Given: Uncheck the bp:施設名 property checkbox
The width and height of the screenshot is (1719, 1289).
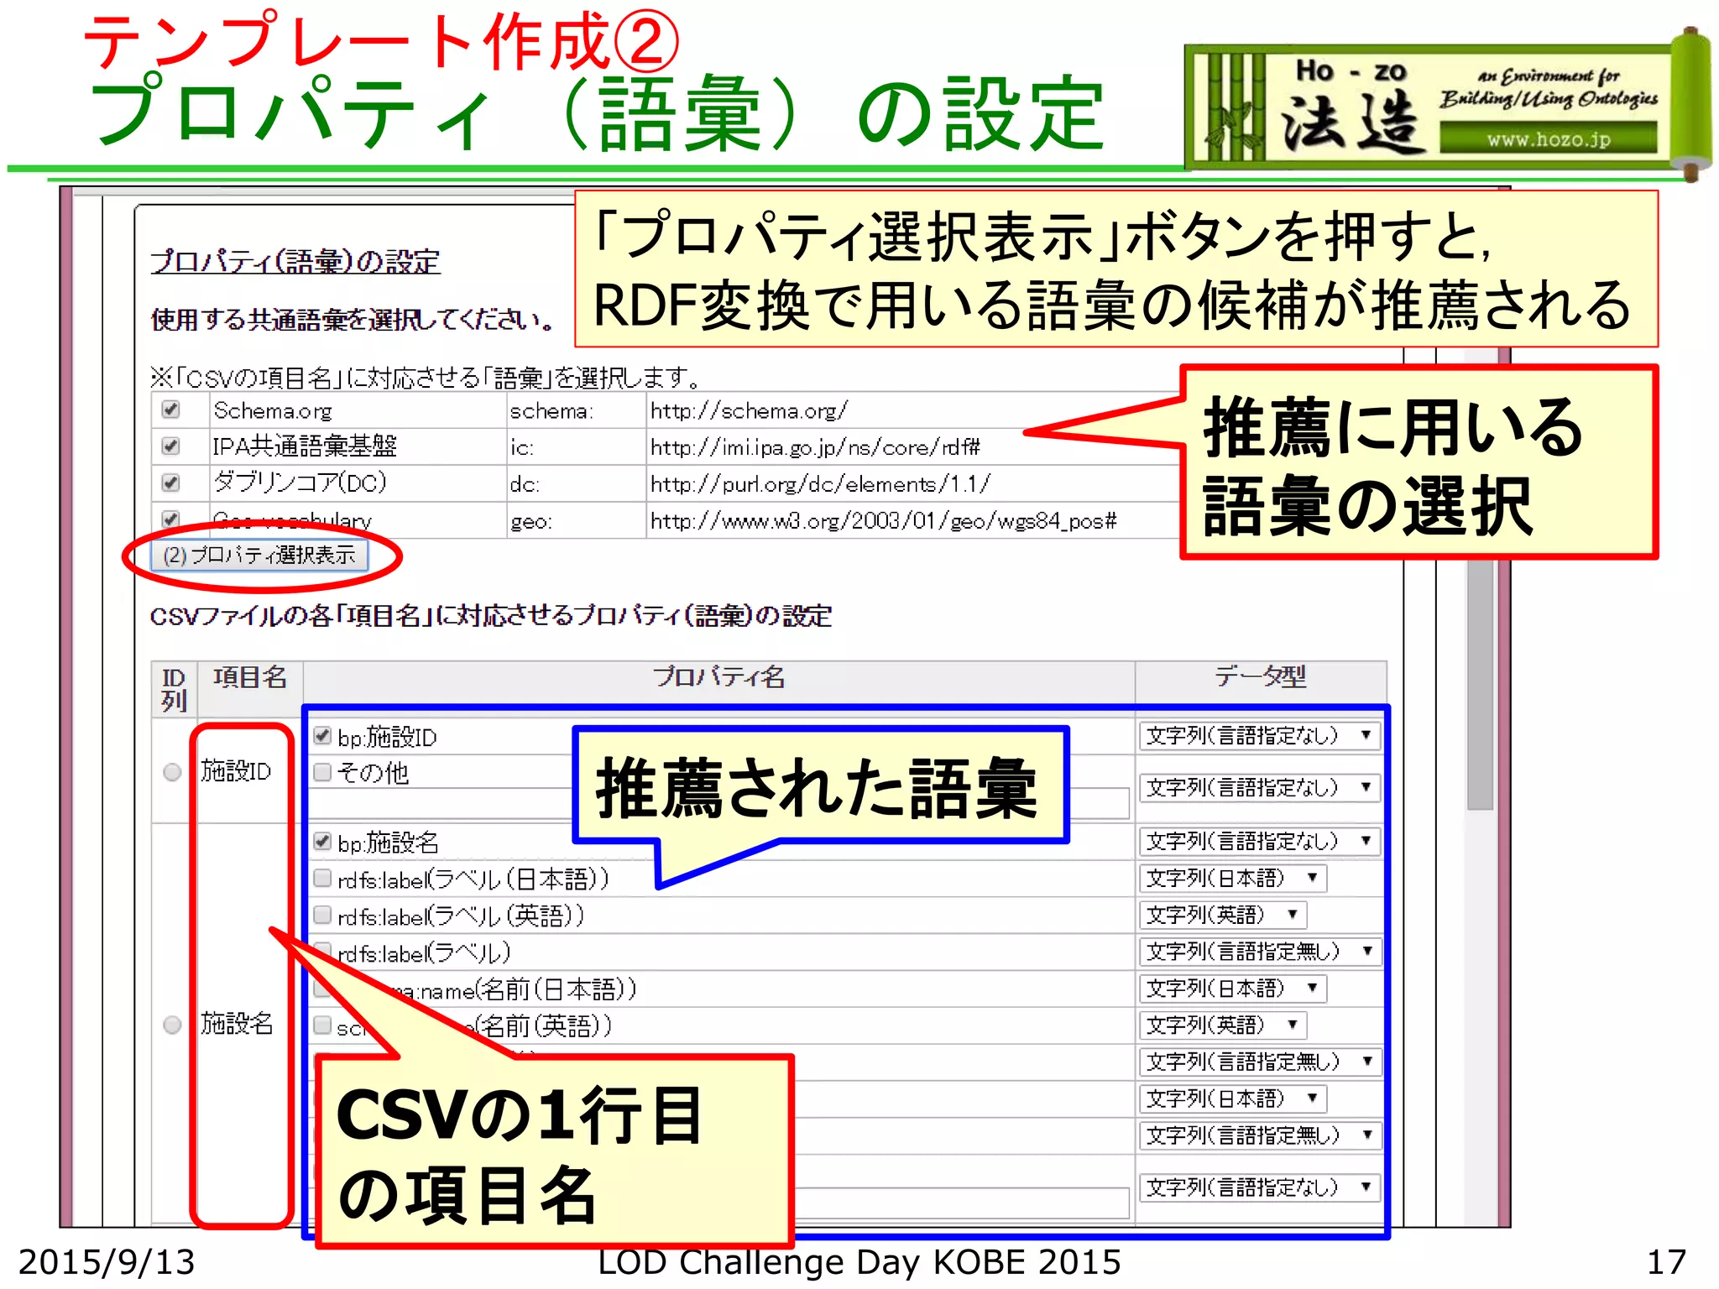Looking at the screenshot, I should click(x=322, y=841).
